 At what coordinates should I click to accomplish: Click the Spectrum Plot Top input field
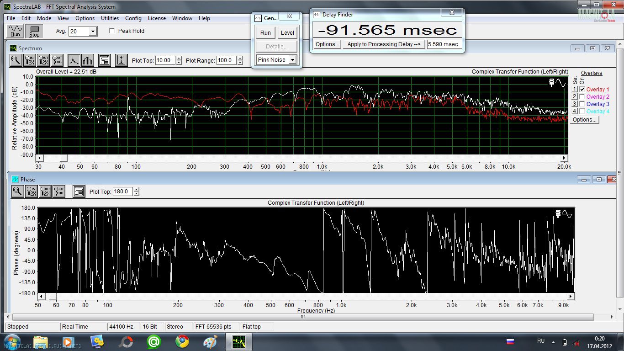coord(165,60)
